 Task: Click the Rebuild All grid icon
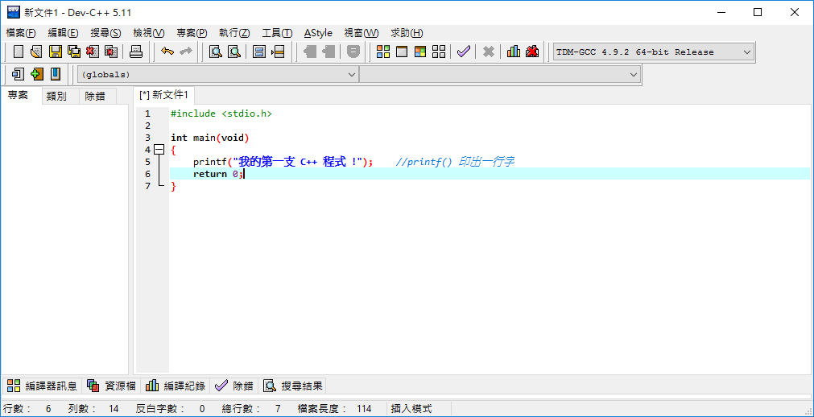(x=439, y=52)
